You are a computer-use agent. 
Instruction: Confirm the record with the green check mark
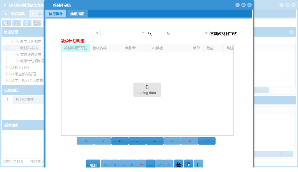pyautogui.click(x=172, y=141)
